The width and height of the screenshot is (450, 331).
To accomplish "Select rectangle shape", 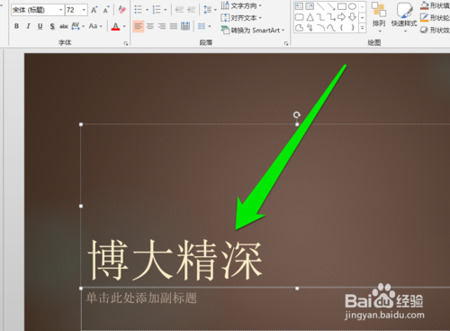I will (x=342, y=6).
